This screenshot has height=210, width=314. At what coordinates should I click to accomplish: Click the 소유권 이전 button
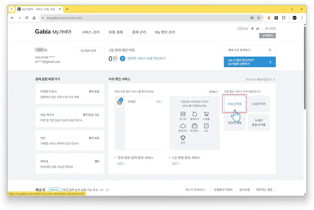coord(259,104)
